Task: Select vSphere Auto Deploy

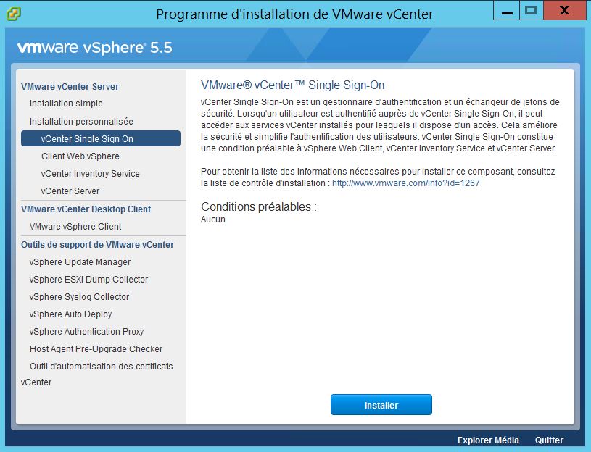Action: click(70, 314)
